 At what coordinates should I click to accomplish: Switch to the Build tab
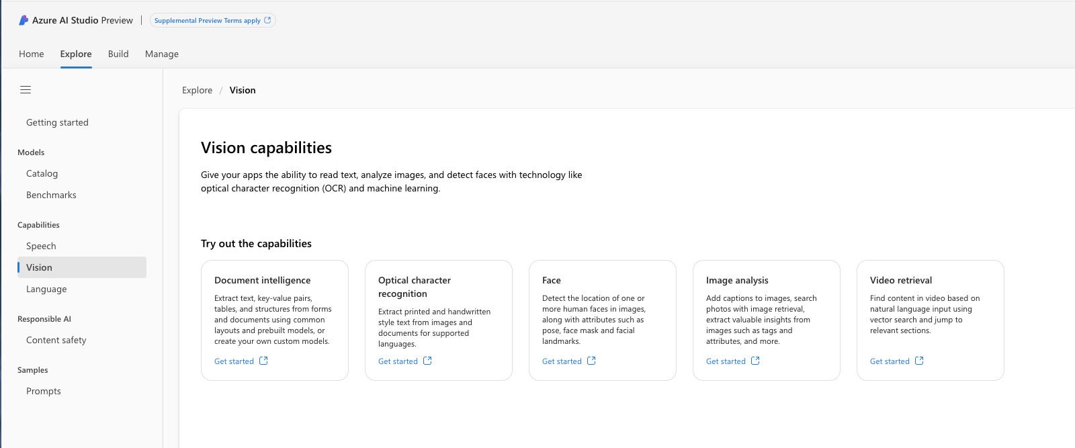(x=118, y=54)
